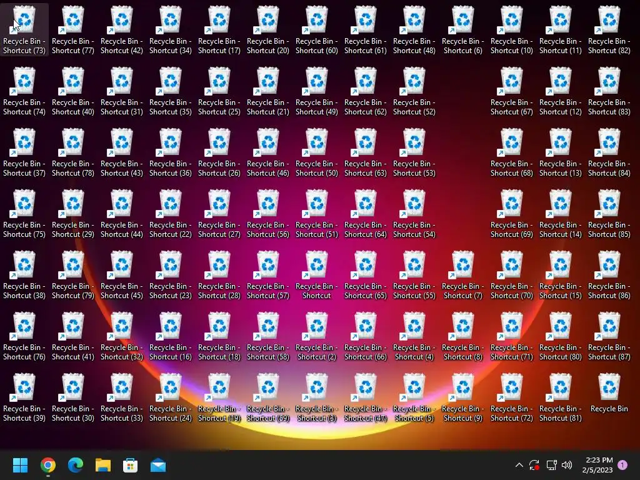The width and height of the screenshot is (640, 480).
Task: Expand the hidden system tray icons
Action: 519,465
